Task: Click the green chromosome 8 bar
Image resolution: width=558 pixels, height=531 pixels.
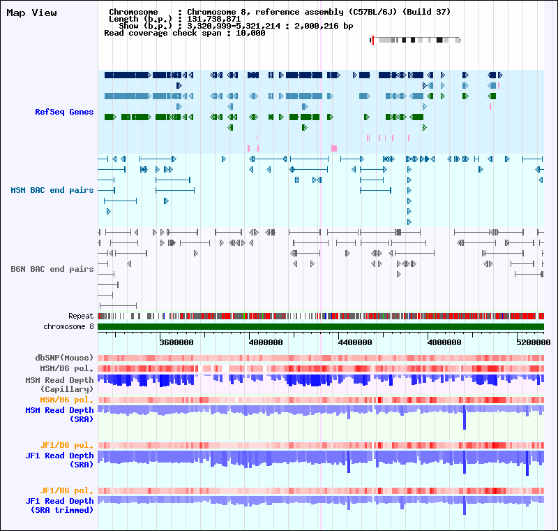Action: click(321, 327)
